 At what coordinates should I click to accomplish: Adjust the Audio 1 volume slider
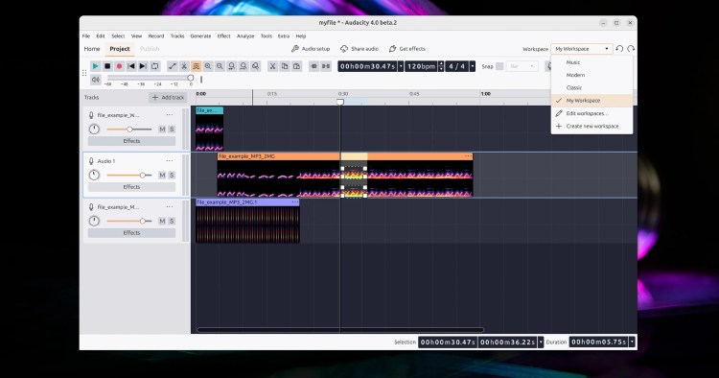coord(143,176)
